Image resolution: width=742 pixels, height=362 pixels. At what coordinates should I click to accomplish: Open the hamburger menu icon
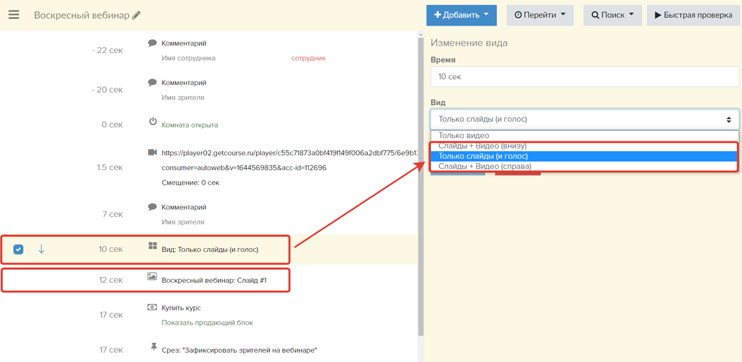14,15
